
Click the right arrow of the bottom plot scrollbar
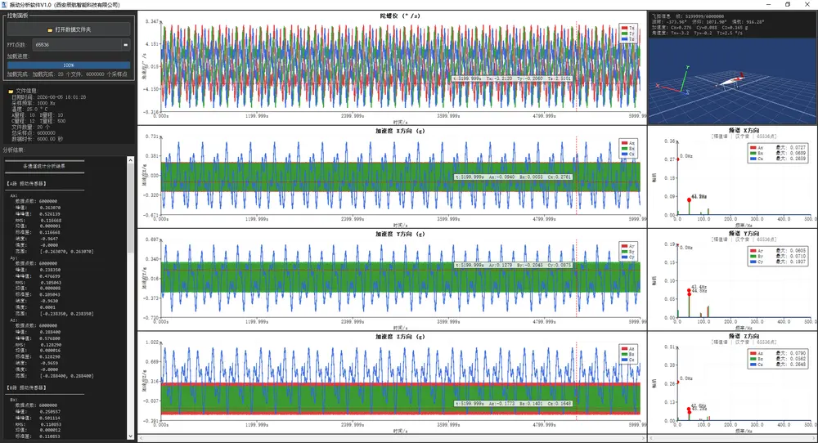pos(644,438)
